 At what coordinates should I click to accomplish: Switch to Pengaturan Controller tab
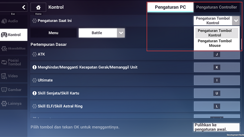[217, 7]
